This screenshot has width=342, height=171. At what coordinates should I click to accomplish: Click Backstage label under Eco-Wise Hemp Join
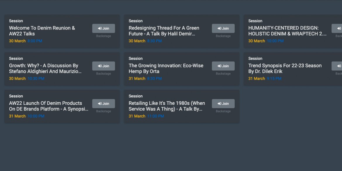[x=223, y=73]
